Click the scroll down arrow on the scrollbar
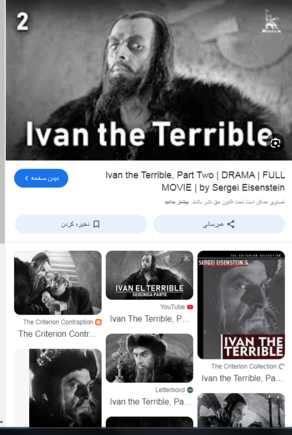292x435 pixels. [2, 422]
